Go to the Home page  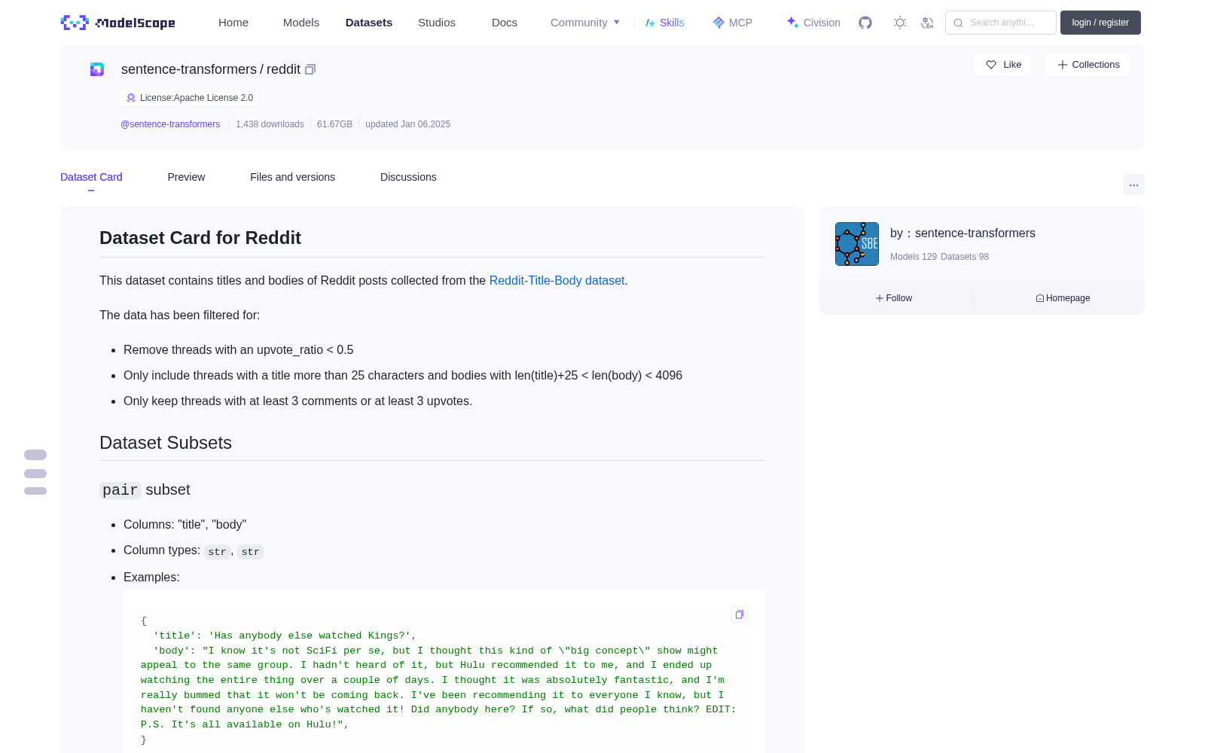233,23
